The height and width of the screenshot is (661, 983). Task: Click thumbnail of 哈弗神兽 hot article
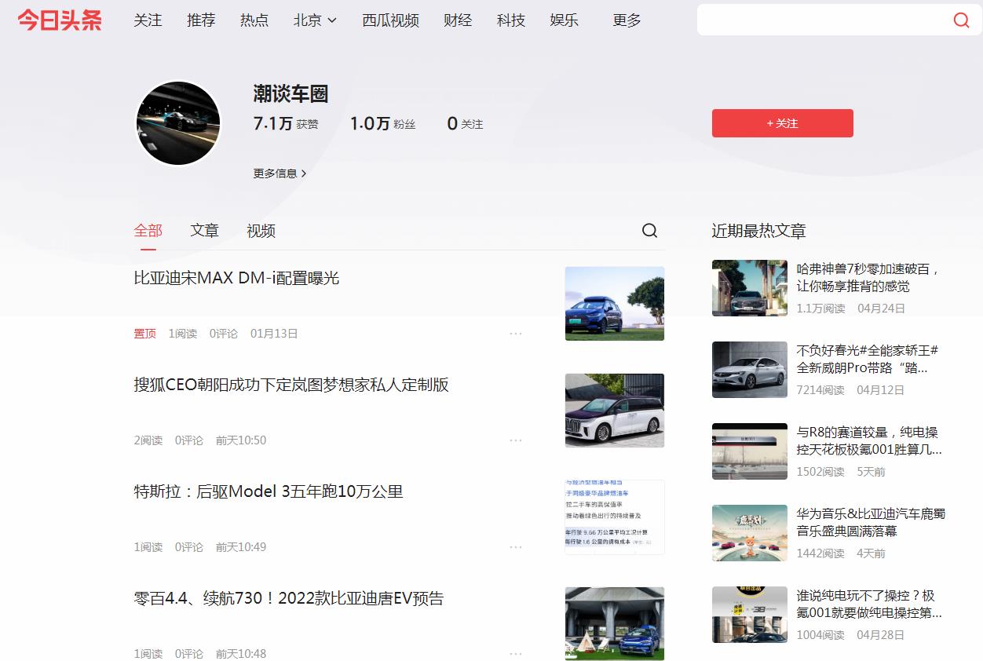(x=750, y=288)
